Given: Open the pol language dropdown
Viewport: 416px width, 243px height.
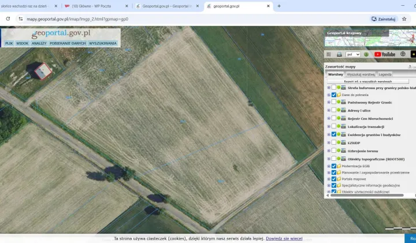Looking at the screenshot, I should click(353, 54).
